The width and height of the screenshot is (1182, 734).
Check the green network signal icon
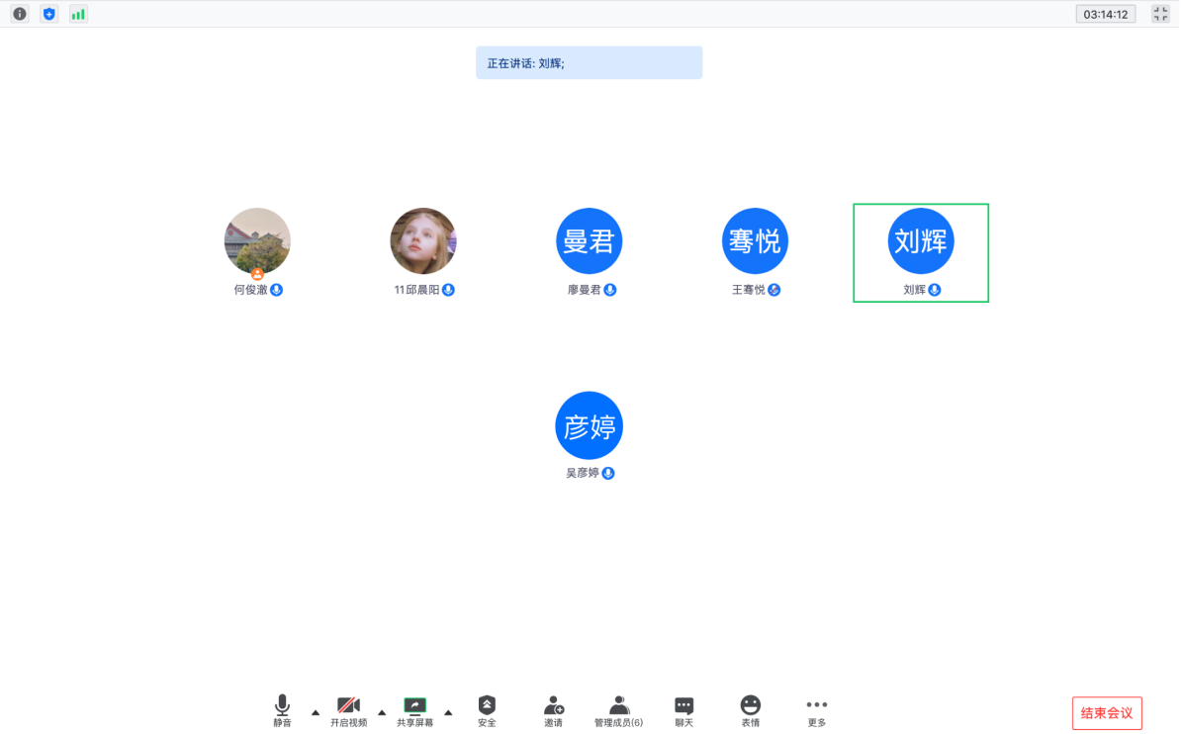[78, 14]
